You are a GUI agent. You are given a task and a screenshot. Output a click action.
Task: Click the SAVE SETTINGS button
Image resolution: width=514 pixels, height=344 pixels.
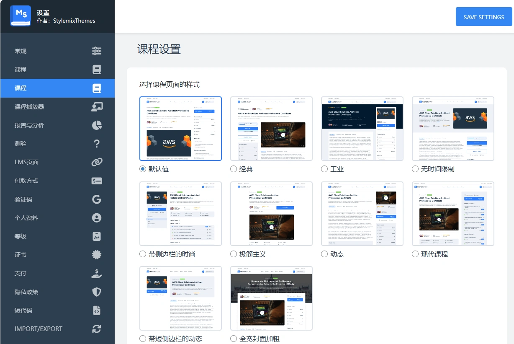pos(484,17)
